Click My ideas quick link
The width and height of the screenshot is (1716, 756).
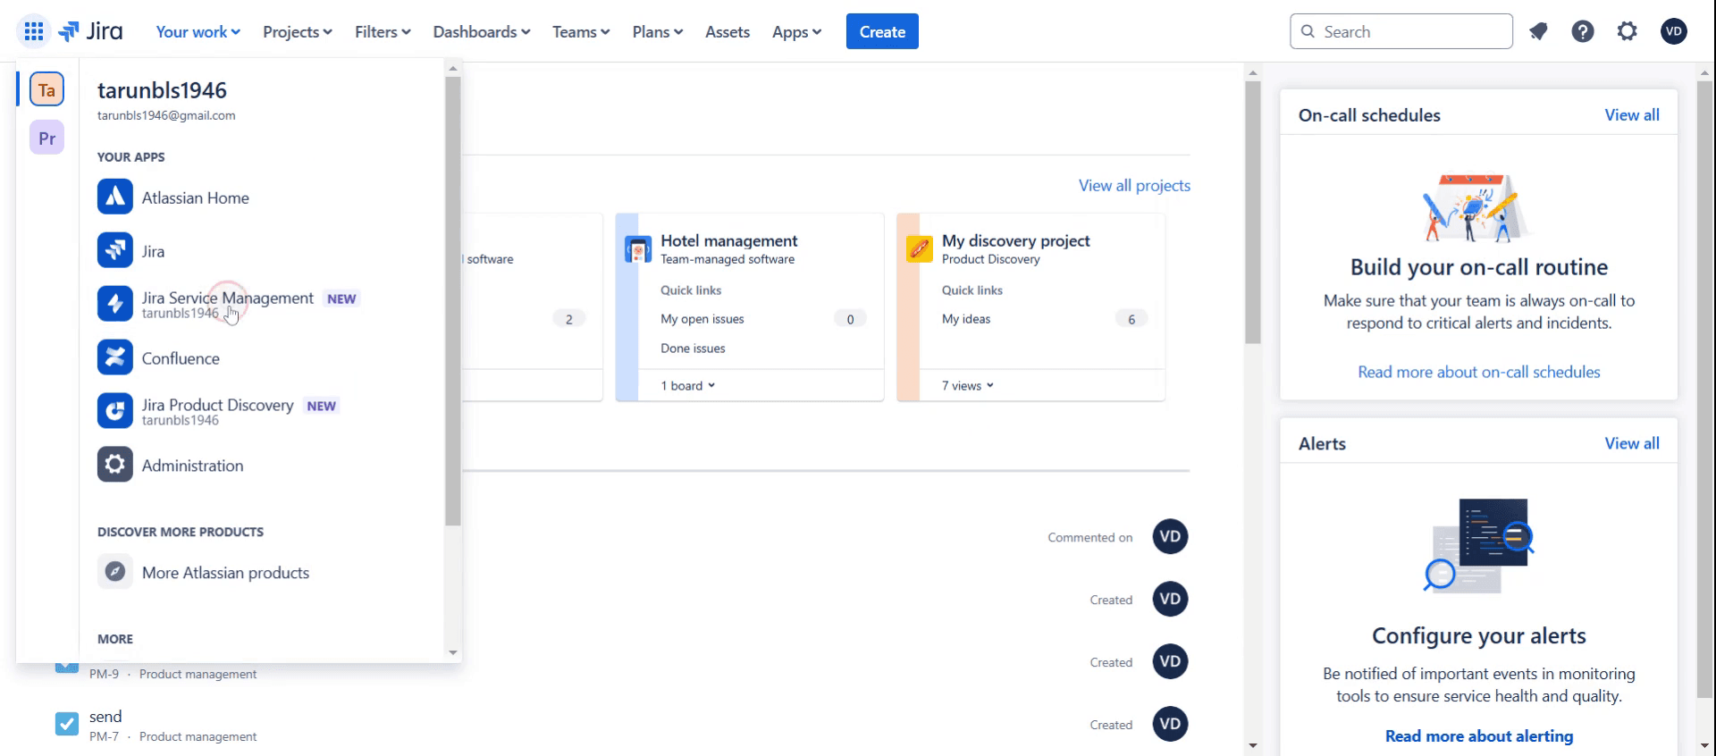pyautogui.click(x=966, y=319)
